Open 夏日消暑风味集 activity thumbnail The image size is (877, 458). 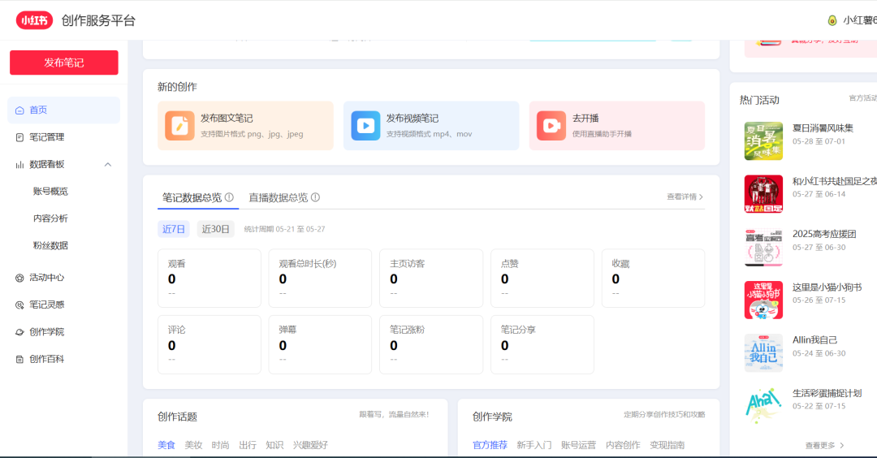(763, 141)
